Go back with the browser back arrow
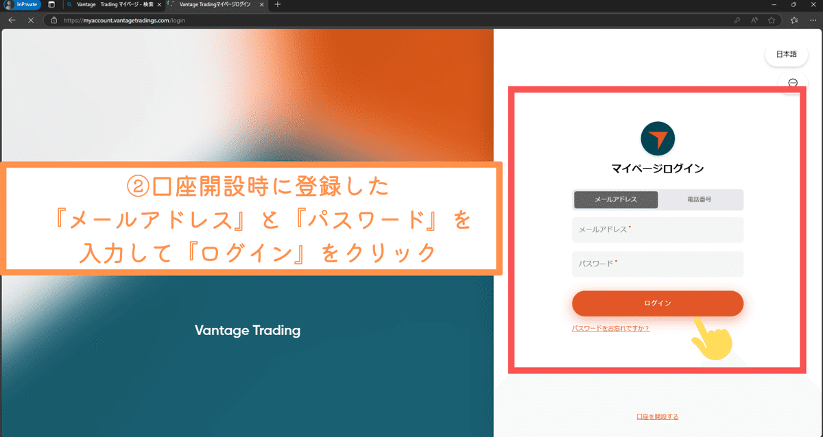Viewport: 823px width, 437px height. coord(12,21)
